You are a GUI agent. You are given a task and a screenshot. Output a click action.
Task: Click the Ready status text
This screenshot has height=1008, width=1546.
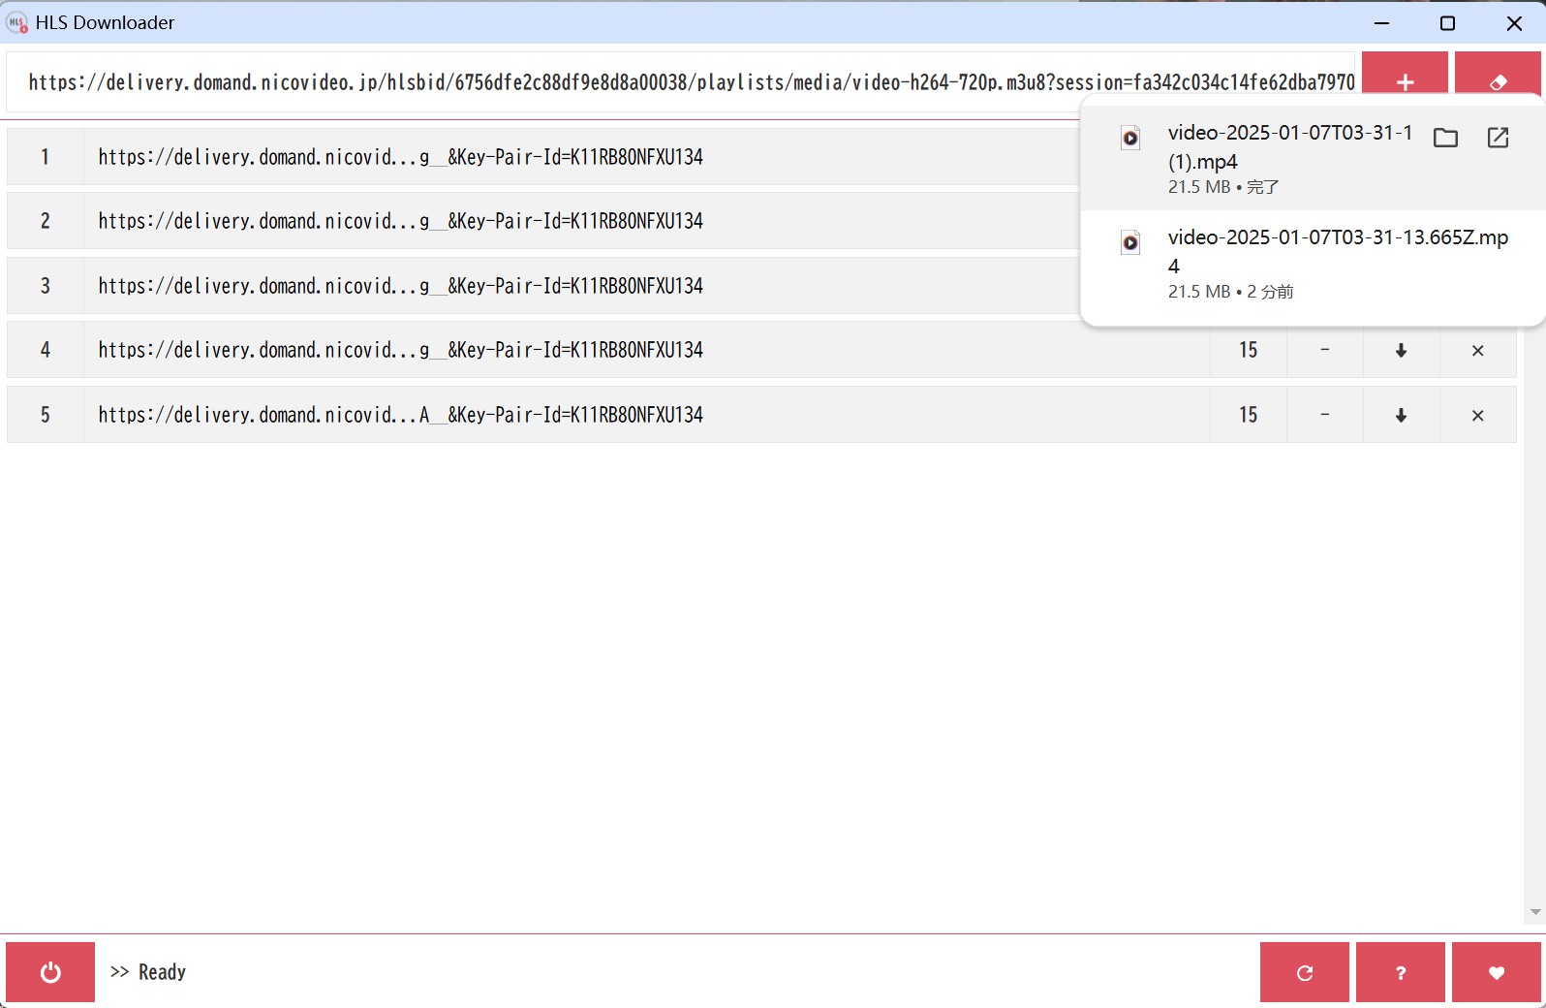(162, 972)
